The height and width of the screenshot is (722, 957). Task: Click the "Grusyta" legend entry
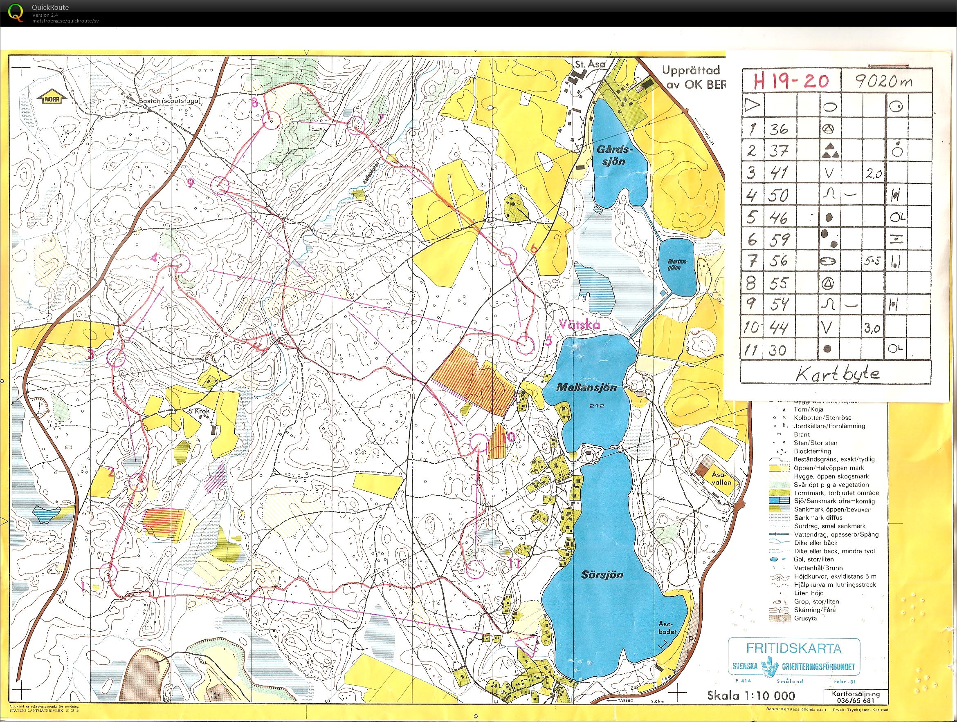click(806, 618)
